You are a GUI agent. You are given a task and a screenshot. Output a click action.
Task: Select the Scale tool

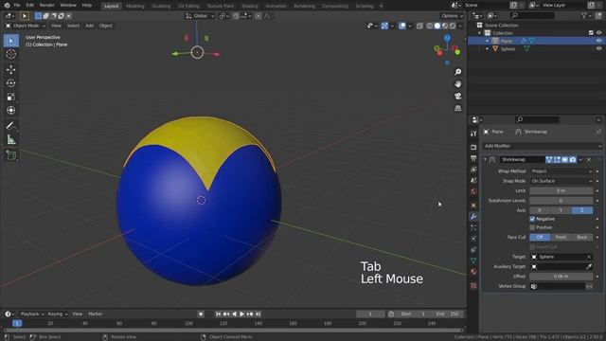click(10, 97)
